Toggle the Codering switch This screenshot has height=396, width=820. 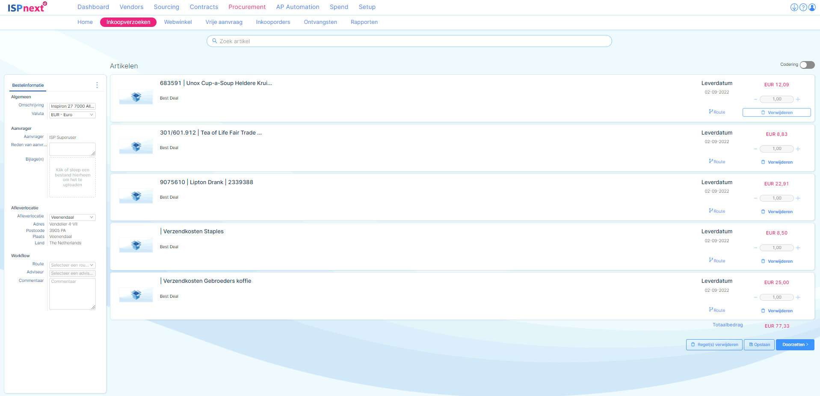pyautogui.click(x=807, y=65)
